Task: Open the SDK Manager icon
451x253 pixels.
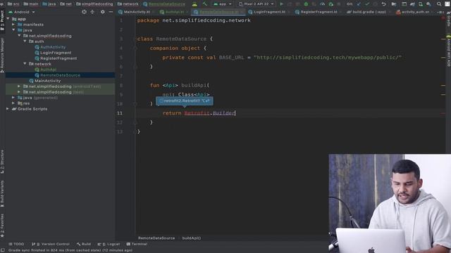Action: pos(429,4)
